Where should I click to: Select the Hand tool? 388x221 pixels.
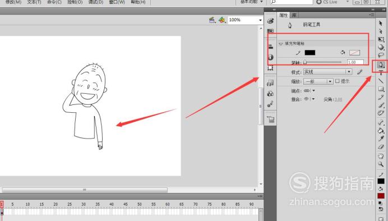pyautogui.click(x=381, y=156)
